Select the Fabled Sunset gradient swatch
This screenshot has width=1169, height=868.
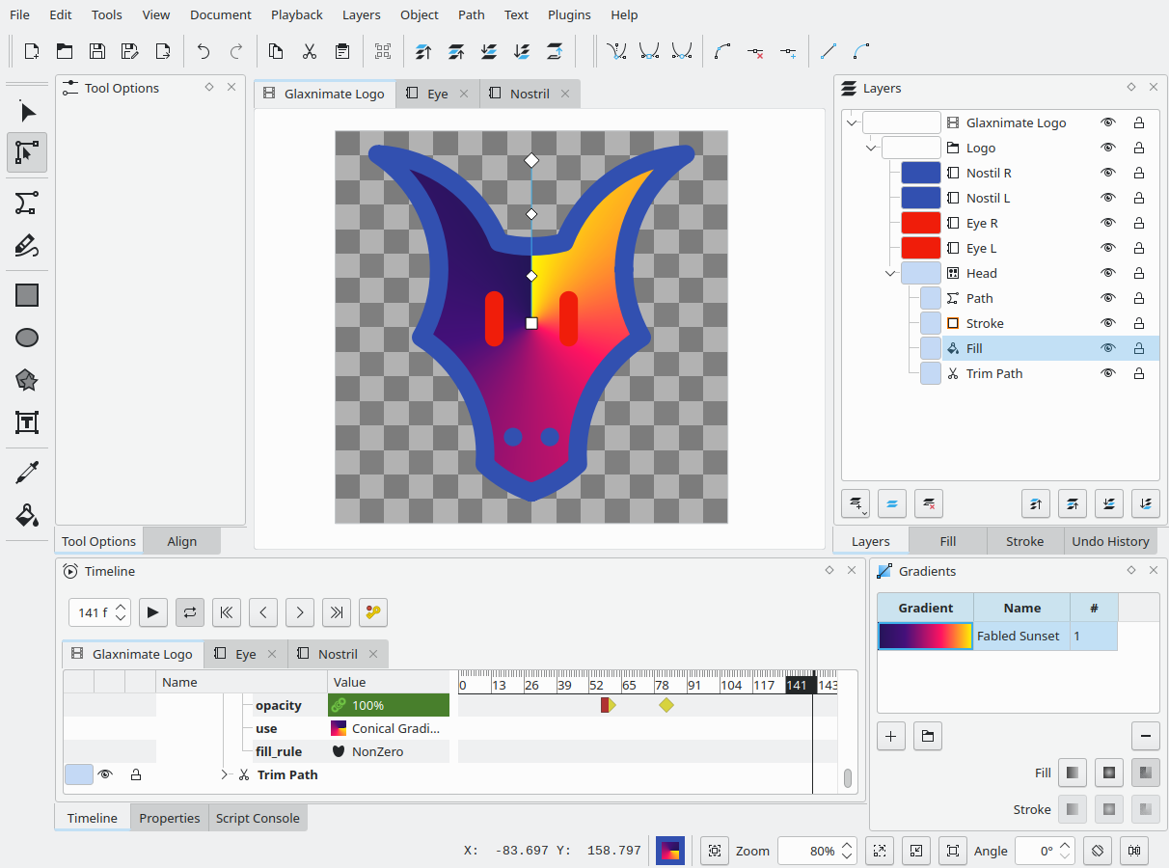925,636
